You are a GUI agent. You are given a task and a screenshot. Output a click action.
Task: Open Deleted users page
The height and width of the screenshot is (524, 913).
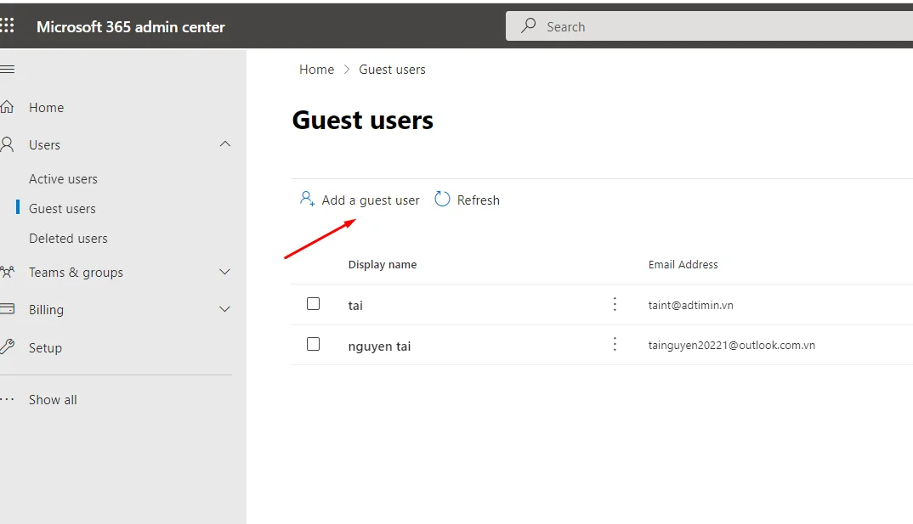point(68,239)
